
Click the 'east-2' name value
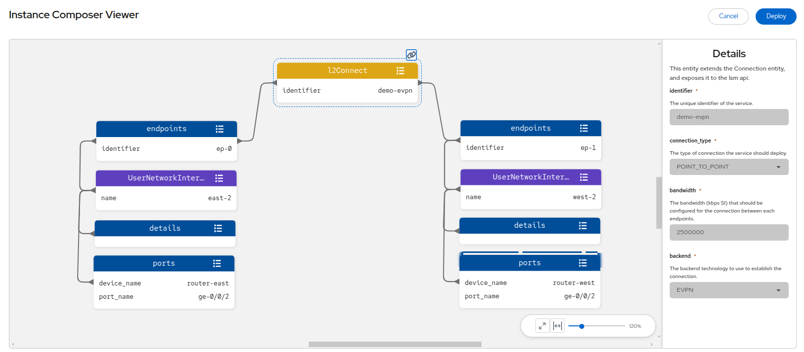[220, 198]
